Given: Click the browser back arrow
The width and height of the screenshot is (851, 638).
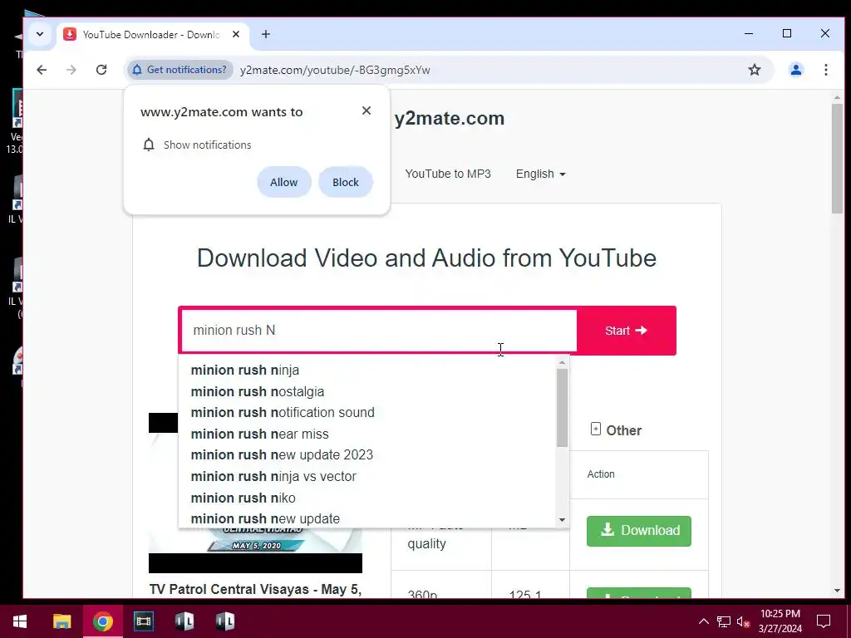Looking at the screenshot, I should point(42,70).
